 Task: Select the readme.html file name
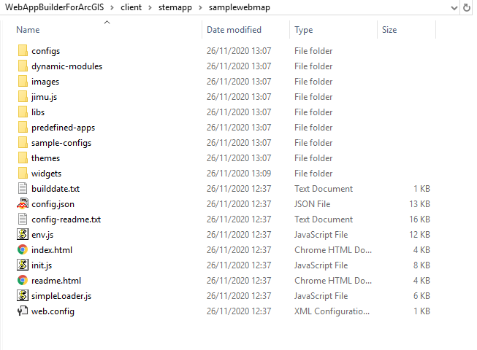(56, 281)
